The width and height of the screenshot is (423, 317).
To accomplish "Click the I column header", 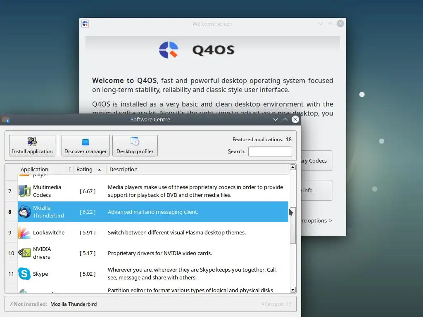I will [x=70, y=169].
